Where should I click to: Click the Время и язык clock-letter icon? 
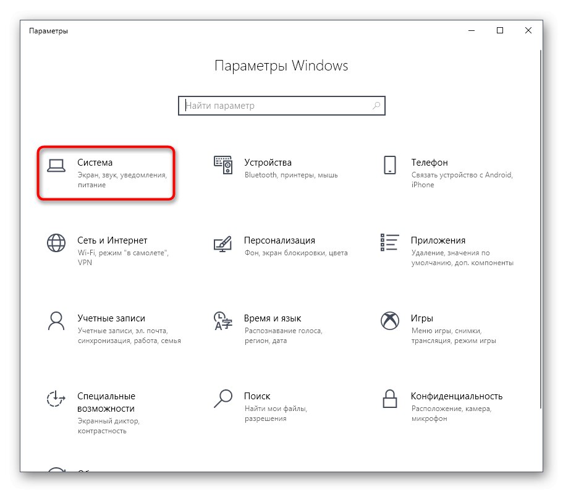223,321
